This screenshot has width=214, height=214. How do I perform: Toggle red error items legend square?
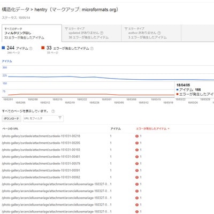pyautogui.click(x=43, y=48)
